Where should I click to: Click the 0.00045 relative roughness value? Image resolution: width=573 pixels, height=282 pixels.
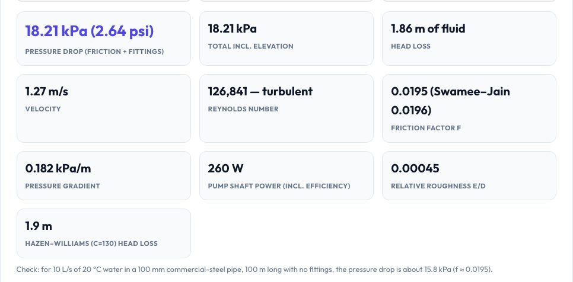pos(415,168)
